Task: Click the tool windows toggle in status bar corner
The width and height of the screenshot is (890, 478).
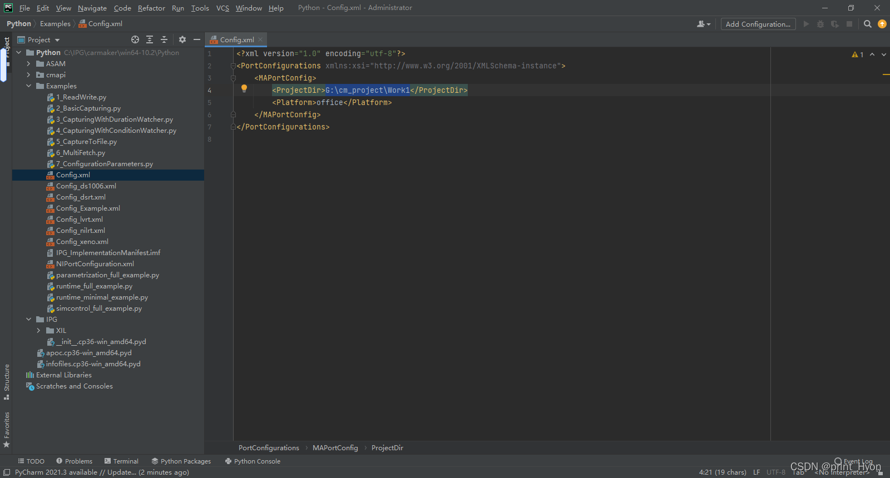Action: tap(7, 472)
